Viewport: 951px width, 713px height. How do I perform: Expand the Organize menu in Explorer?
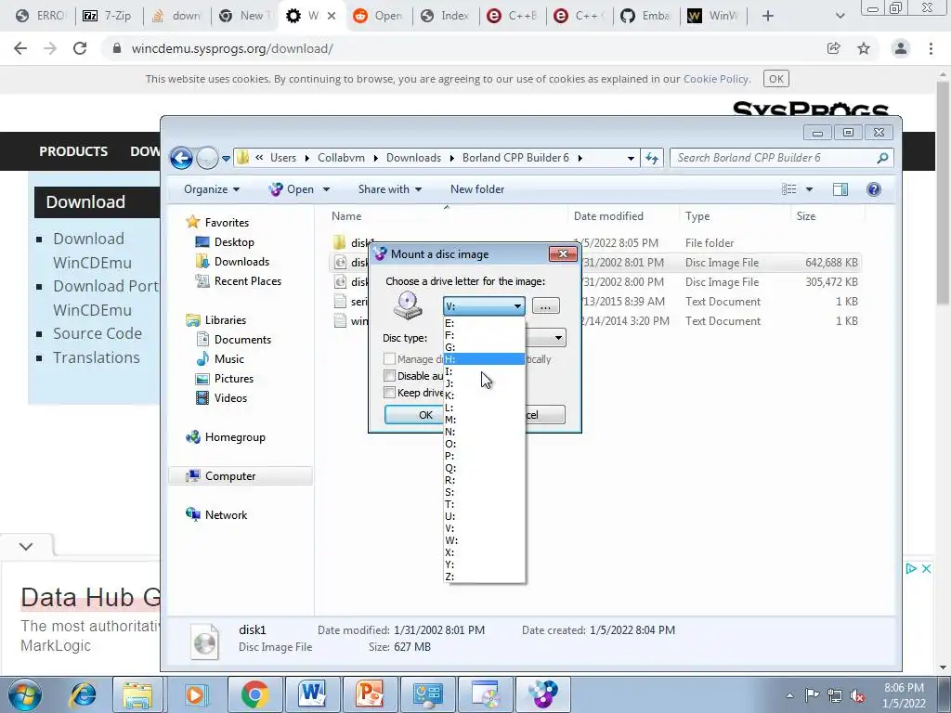pyautogui.click(x=211, y=189)
